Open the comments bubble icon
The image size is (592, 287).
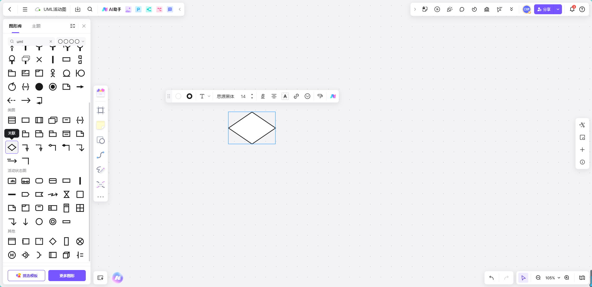tap(462, 9)
